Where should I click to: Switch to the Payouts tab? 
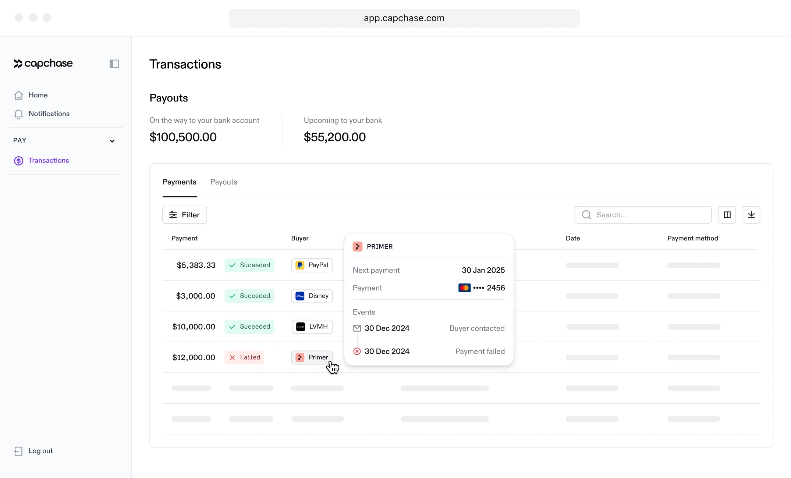pyautogui.click(x=223, y=182)
